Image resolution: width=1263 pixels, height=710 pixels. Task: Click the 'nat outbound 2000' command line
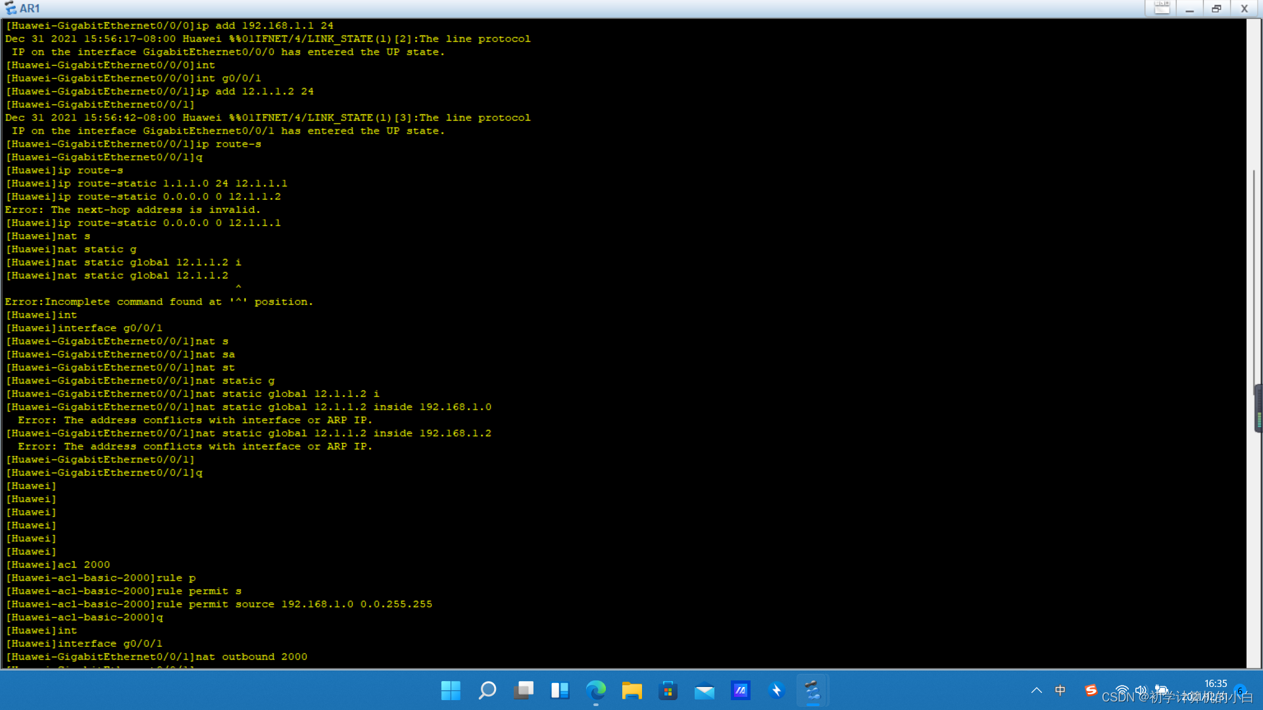[x=157, y=657]
